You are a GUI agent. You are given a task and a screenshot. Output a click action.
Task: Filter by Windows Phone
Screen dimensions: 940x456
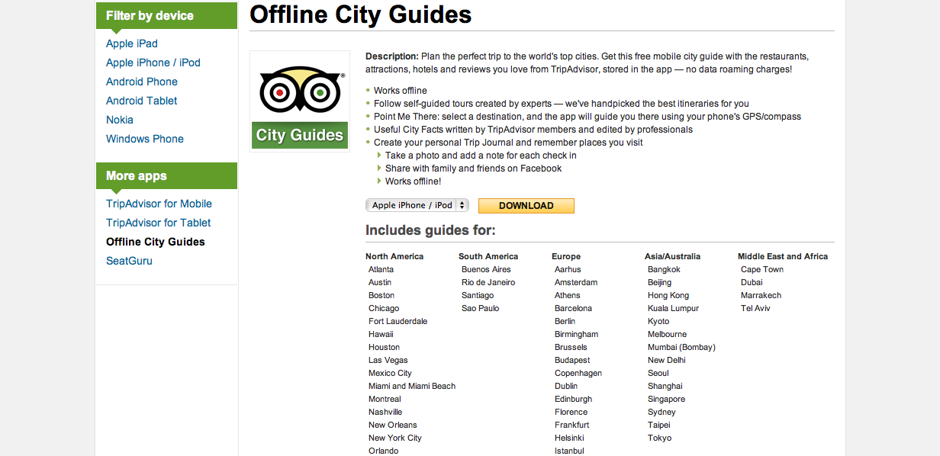point(145,139)
